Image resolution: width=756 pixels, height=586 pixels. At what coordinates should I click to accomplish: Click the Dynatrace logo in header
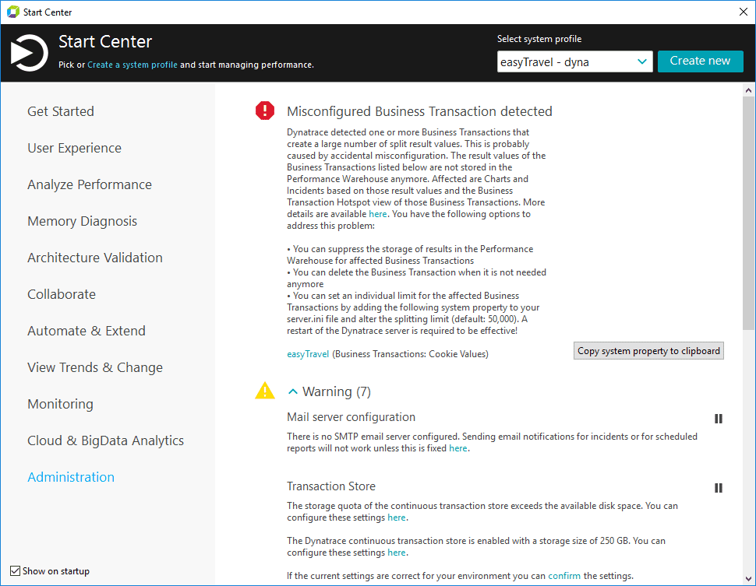coord(30,52)
